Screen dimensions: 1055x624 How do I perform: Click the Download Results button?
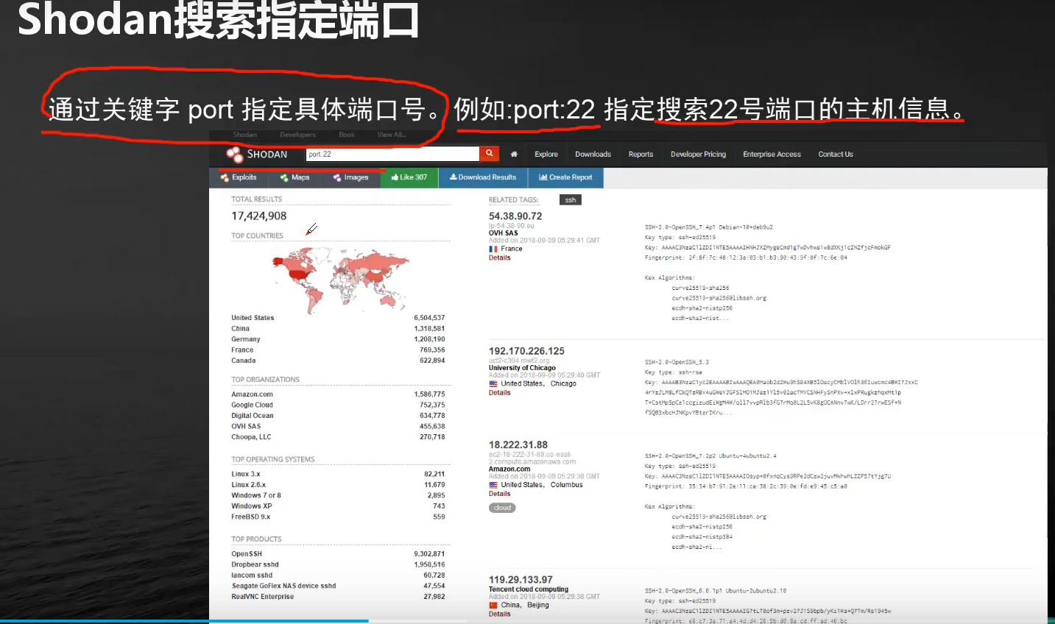click(x=483, y=177)
